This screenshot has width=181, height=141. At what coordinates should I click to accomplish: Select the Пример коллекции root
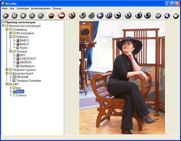pyautogui.click(x=20, y=22)
